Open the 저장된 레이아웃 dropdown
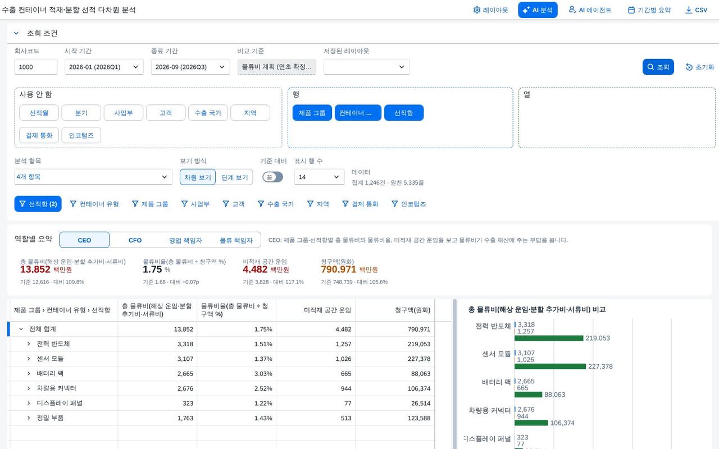The height and width of the screenshot is (449, 719). [366, 67]
